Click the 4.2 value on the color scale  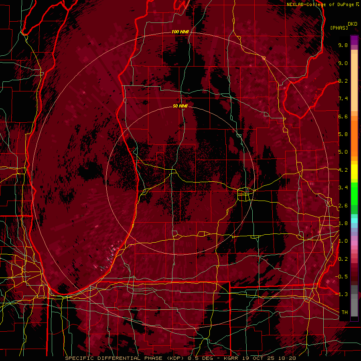343,170
